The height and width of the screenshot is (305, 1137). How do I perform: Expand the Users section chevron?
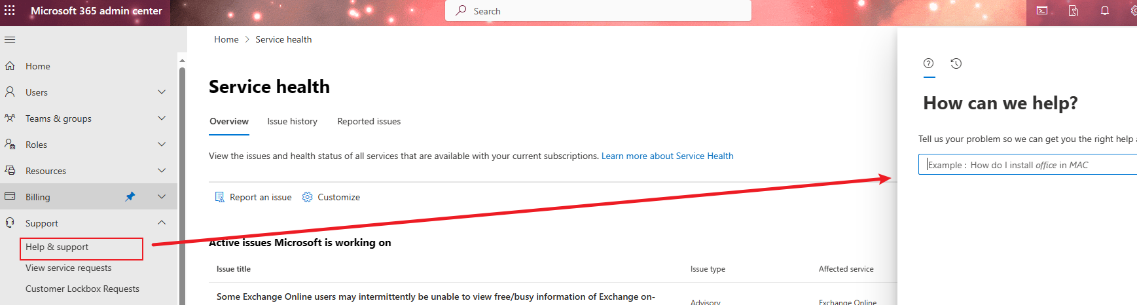[162, 92]
